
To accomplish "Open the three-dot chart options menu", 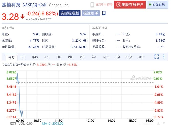I will coord(164,57).
